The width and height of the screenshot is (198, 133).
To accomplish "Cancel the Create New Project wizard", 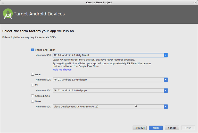I will [x=172, y=128].
